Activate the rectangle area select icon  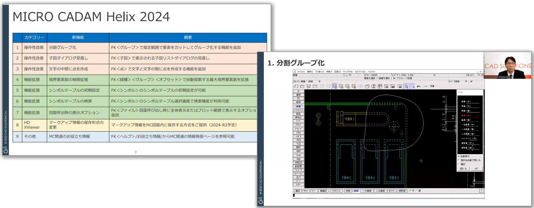point(412,86)
